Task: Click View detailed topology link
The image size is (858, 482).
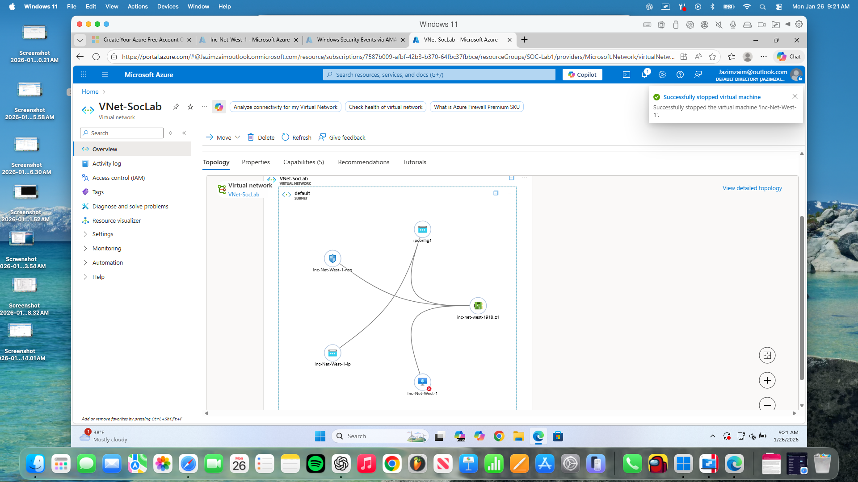Action: point(752,188)
